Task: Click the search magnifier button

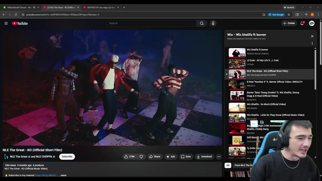Action: (x=202, y=23)
